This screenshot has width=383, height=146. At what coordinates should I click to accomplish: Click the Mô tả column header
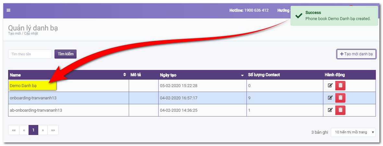tap(144, 75)
